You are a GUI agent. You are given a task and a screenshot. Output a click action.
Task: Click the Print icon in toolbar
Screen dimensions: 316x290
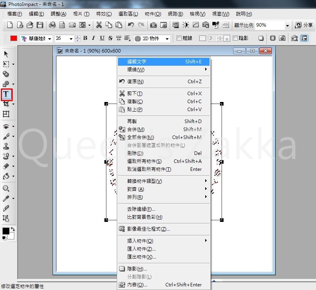coord(52,25)
